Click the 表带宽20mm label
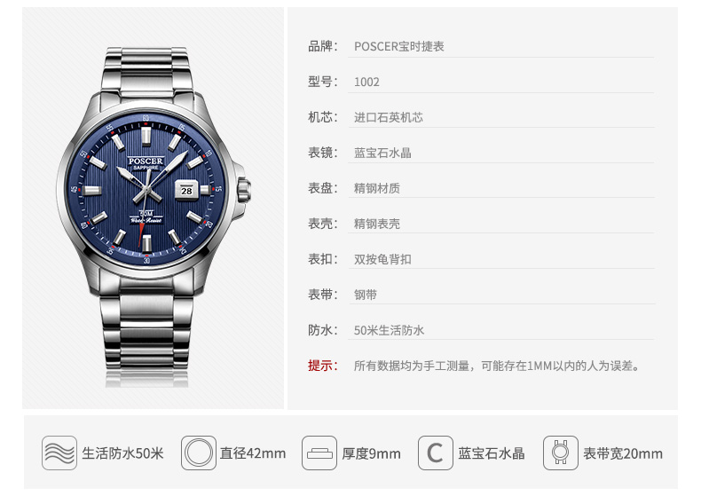The width and height of the screenshot is (701, 504). (623, 453)
